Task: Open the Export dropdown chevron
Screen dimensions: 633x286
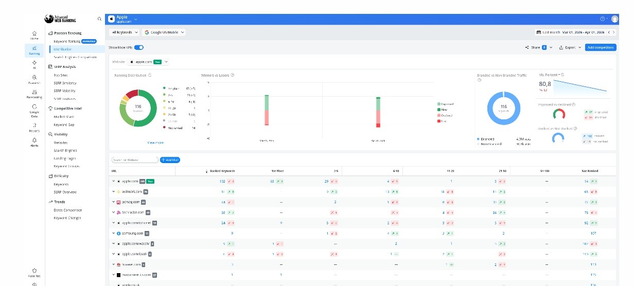Action: click(x=580, y=47)
